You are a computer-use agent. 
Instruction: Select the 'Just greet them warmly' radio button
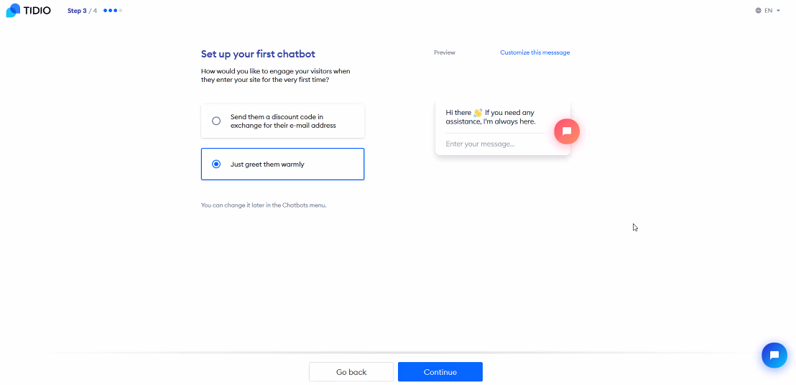coord(216,164)
